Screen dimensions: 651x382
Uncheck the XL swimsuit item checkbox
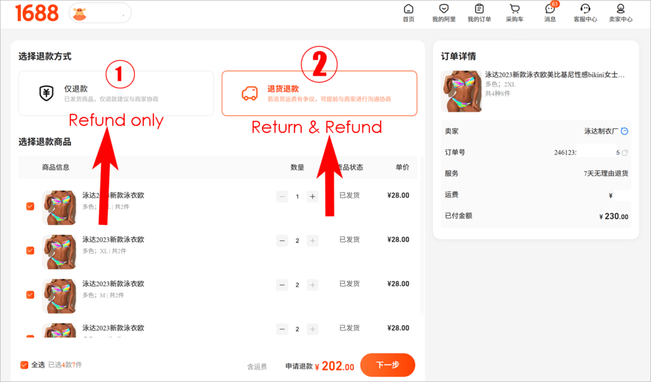click(x=31, y=250)
